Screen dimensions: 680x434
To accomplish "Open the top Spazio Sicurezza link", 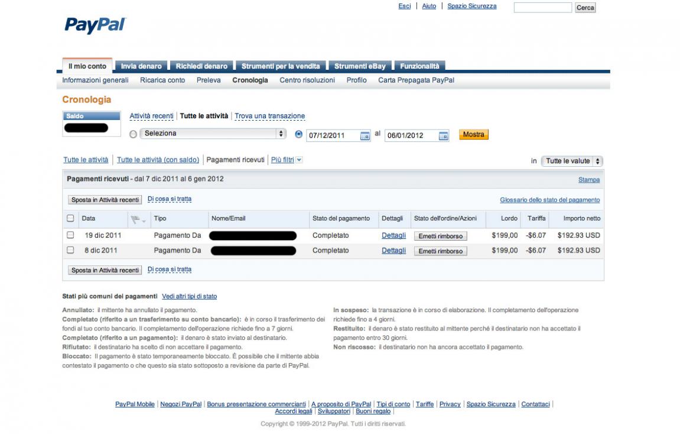I will [x=472, y=6].
